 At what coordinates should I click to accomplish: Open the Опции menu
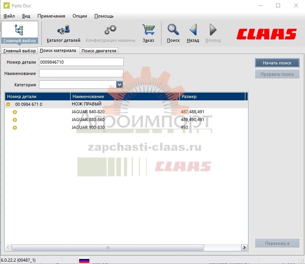pos(80,16)
